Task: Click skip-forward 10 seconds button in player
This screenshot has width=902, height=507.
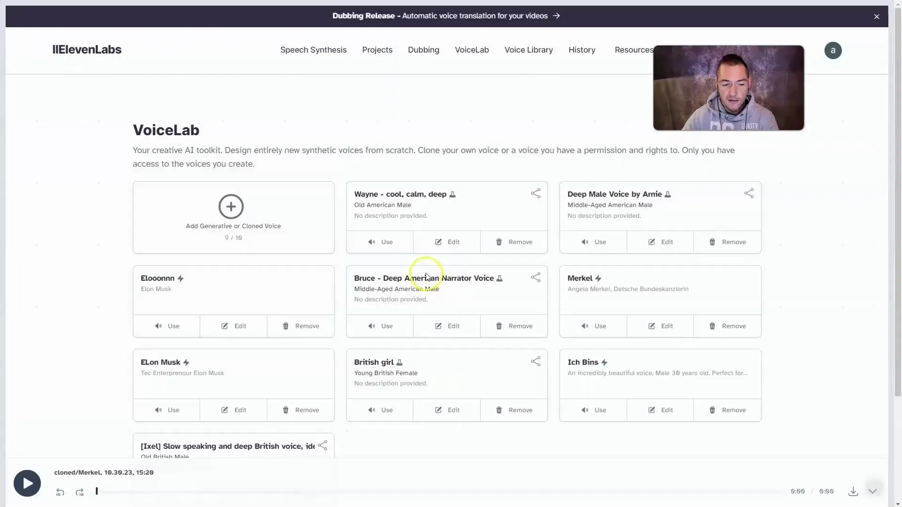Action: 79,492
